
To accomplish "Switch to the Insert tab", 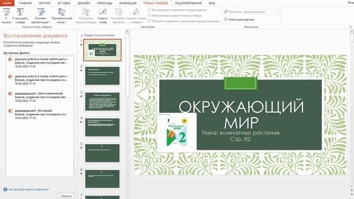I will [64, 3].
